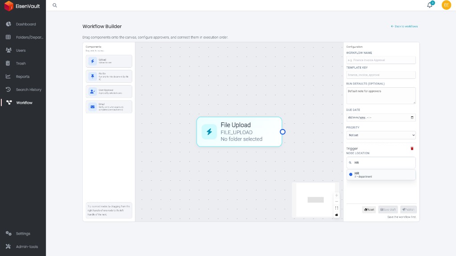The image size is (456, 256).
Task: Zoom out on the canvas
Action: point(337,202)
